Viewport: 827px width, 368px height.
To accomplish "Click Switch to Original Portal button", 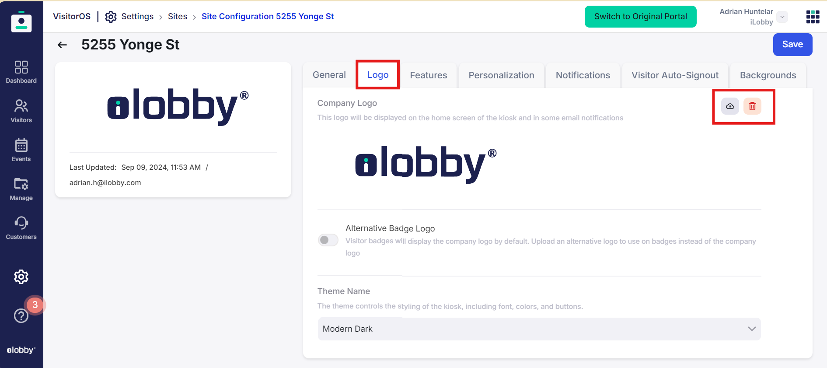I will coord(640,17).
